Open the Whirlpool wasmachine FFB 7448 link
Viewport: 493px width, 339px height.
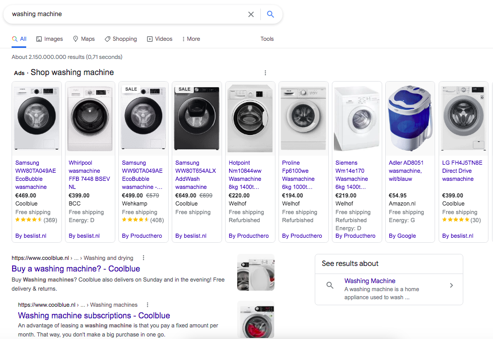click(x=89, y=175)
